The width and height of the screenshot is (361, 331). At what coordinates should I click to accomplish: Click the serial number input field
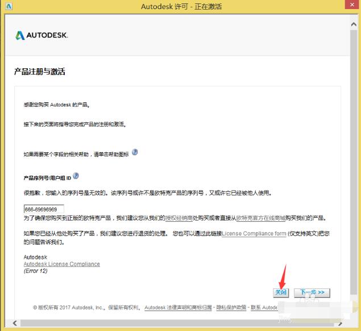tap(44, 209)
